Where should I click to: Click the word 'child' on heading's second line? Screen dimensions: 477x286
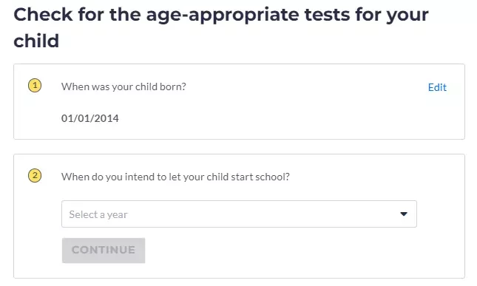coord(36,41)
